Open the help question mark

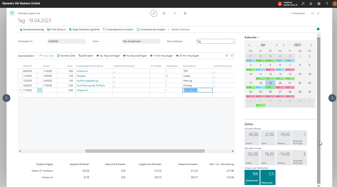click(x=327, y=4)
